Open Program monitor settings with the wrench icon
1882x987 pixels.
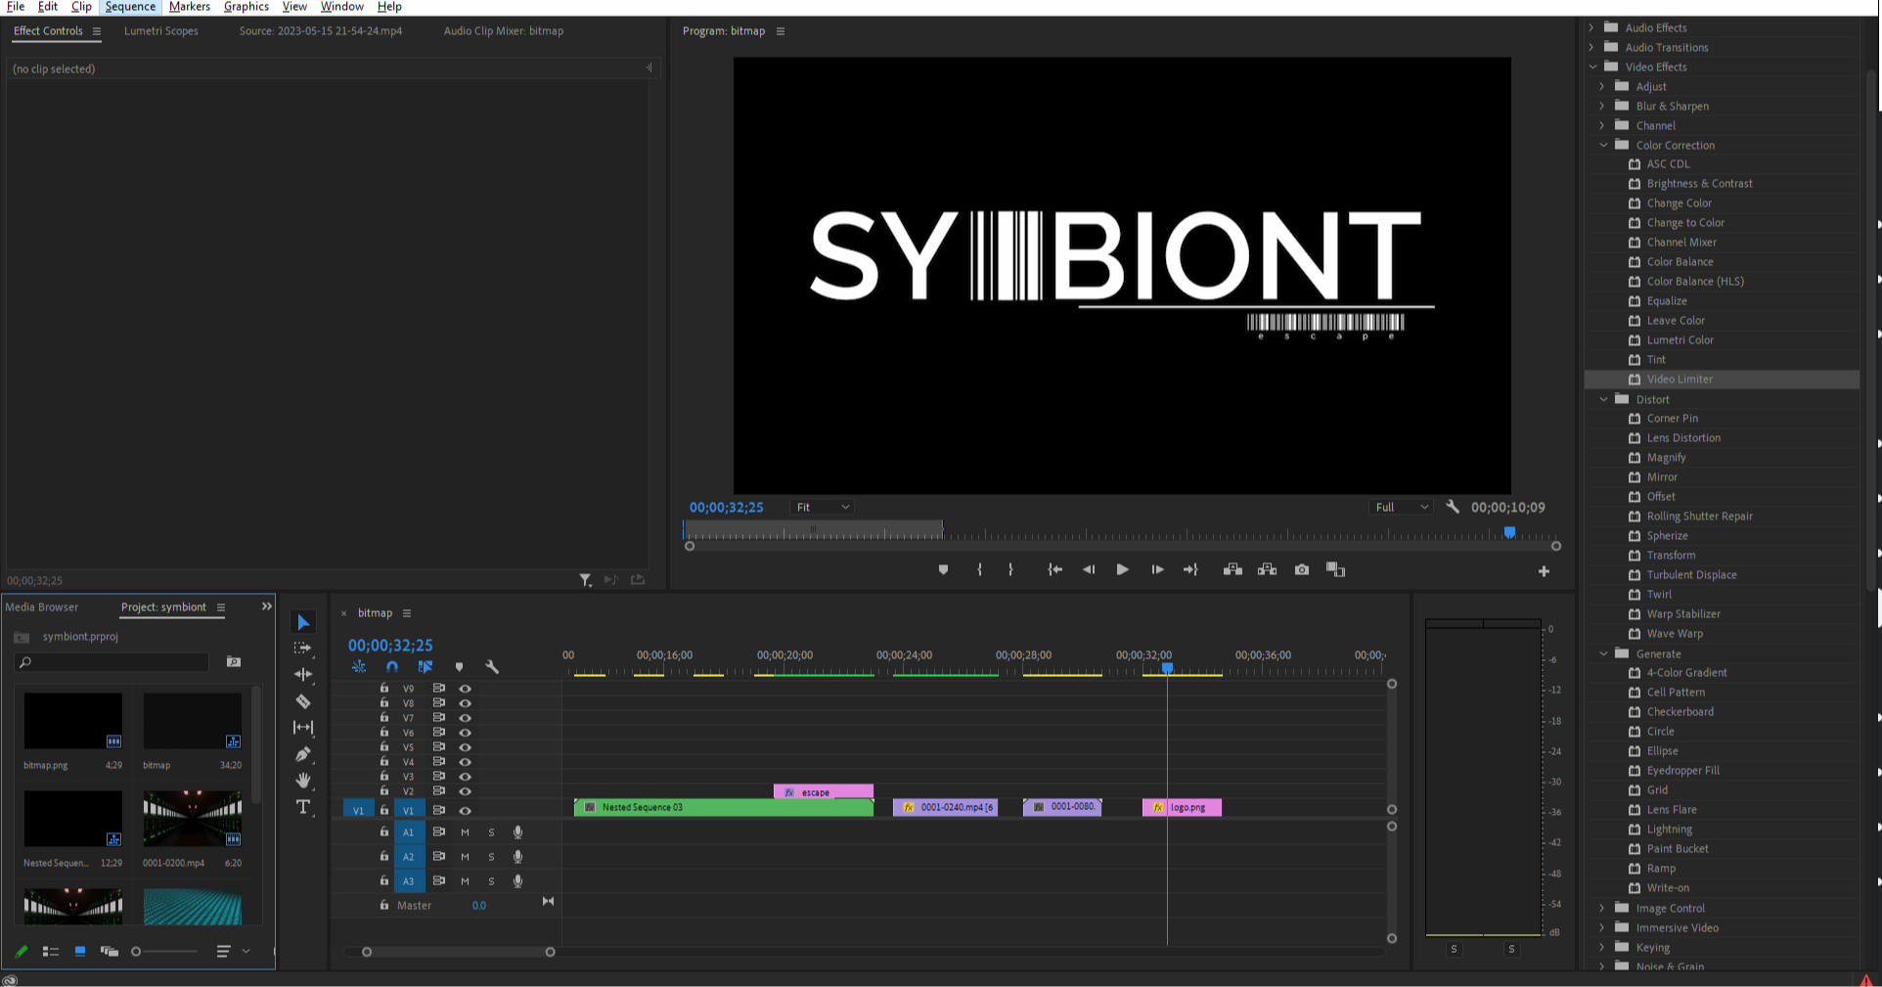pos(1453,507)
